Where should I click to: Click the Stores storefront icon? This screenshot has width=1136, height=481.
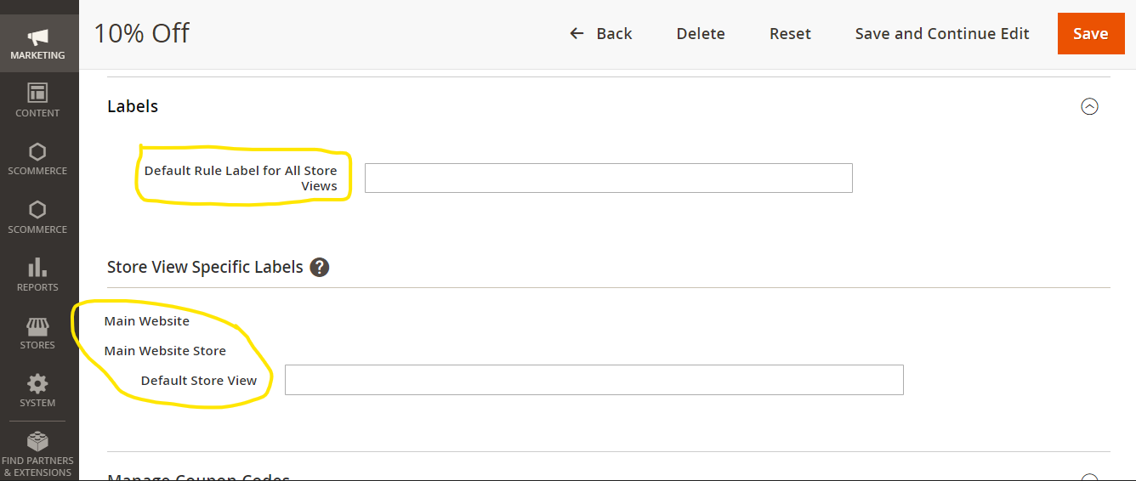pyautogui.click(x=37, y=327)
